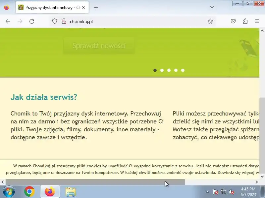The width and height of the screenshot is (265, 198).
Task: Click the vertical scrollbar down arrow
Action: click(x=262, y=177)
